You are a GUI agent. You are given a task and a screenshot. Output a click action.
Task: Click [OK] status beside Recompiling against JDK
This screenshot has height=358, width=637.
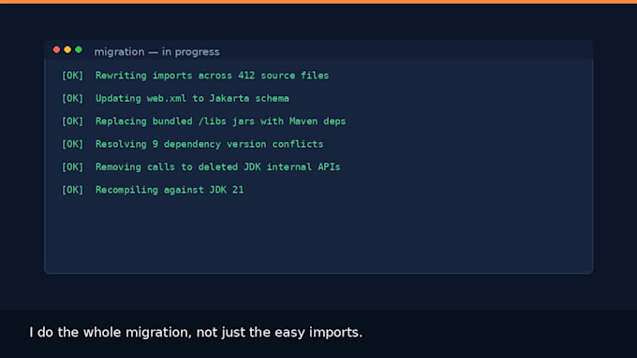(x=72, y=190)
